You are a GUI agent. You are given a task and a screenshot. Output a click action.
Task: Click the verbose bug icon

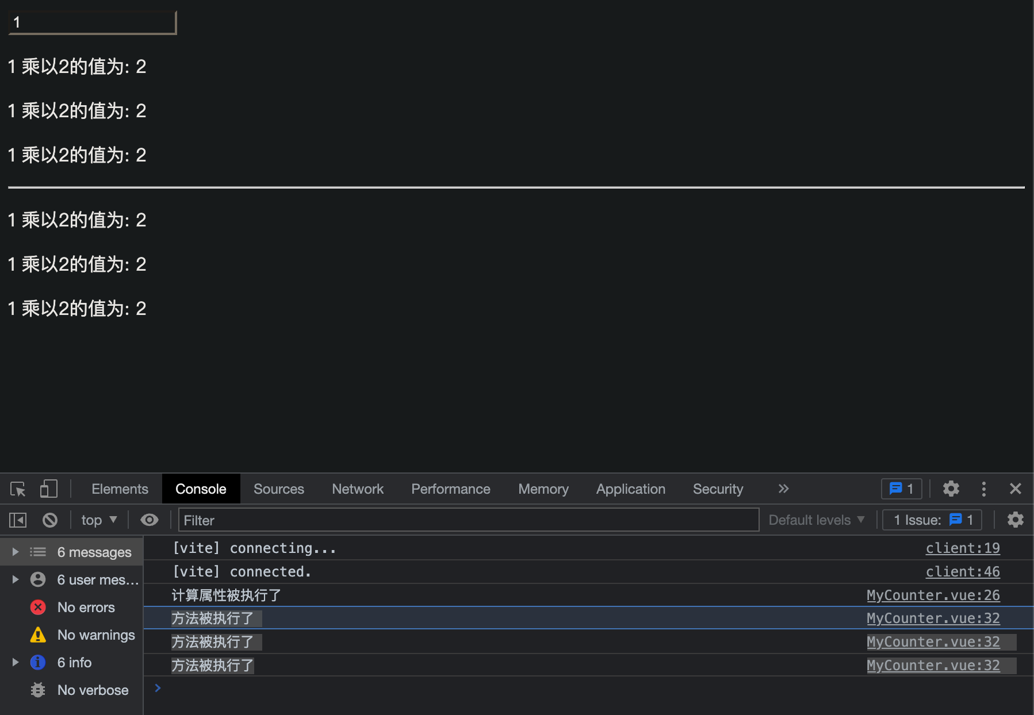(38, 690)
